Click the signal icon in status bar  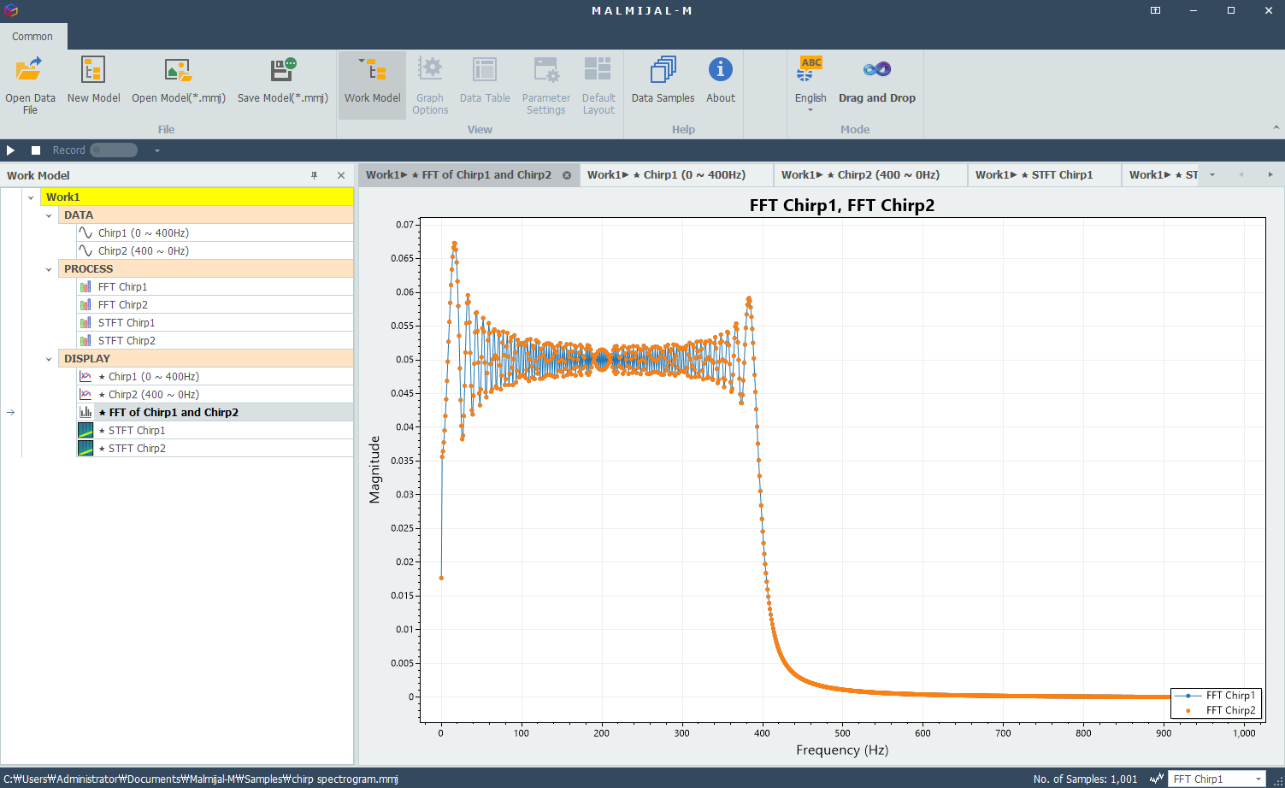tap(1157, 779)
